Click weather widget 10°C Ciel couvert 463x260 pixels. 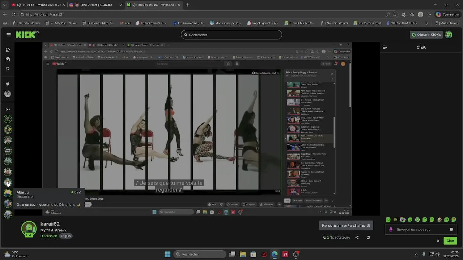click(x=16, y=254)
